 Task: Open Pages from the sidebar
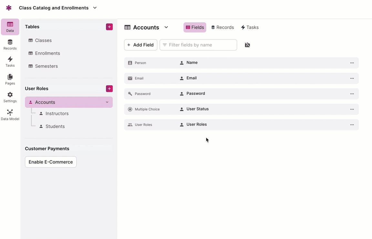click(10, 79)
